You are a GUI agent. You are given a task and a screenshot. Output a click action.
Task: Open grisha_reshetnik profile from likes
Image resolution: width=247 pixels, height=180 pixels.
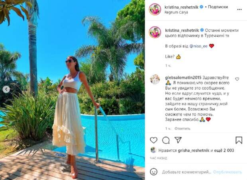click(x=194, y=151)
